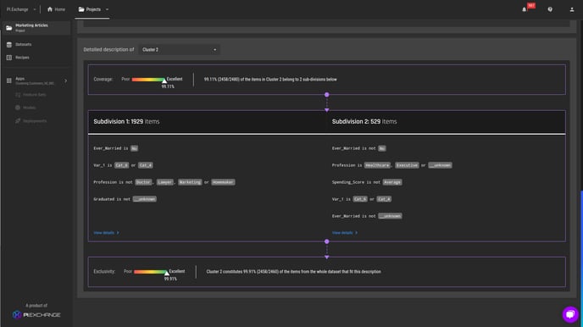Open the Projects dropdown arrow
583x327 pixels.
(107, 9)
